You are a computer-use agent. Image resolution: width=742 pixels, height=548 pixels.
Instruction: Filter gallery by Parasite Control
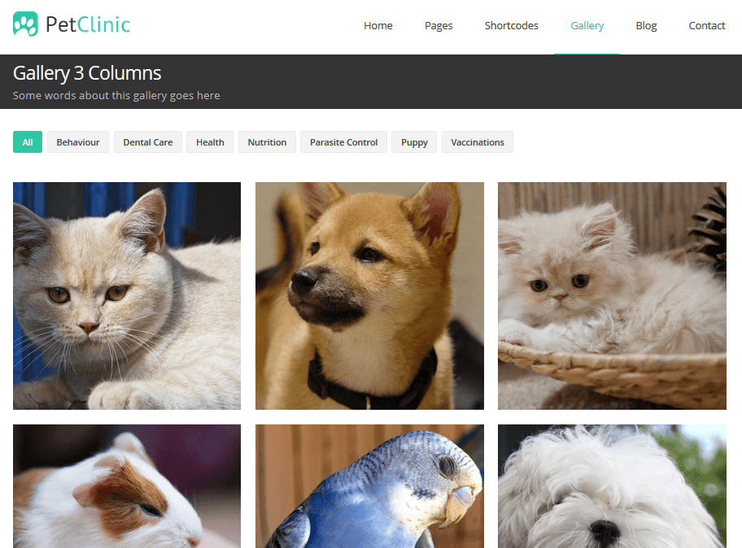(x=343, y=141)
